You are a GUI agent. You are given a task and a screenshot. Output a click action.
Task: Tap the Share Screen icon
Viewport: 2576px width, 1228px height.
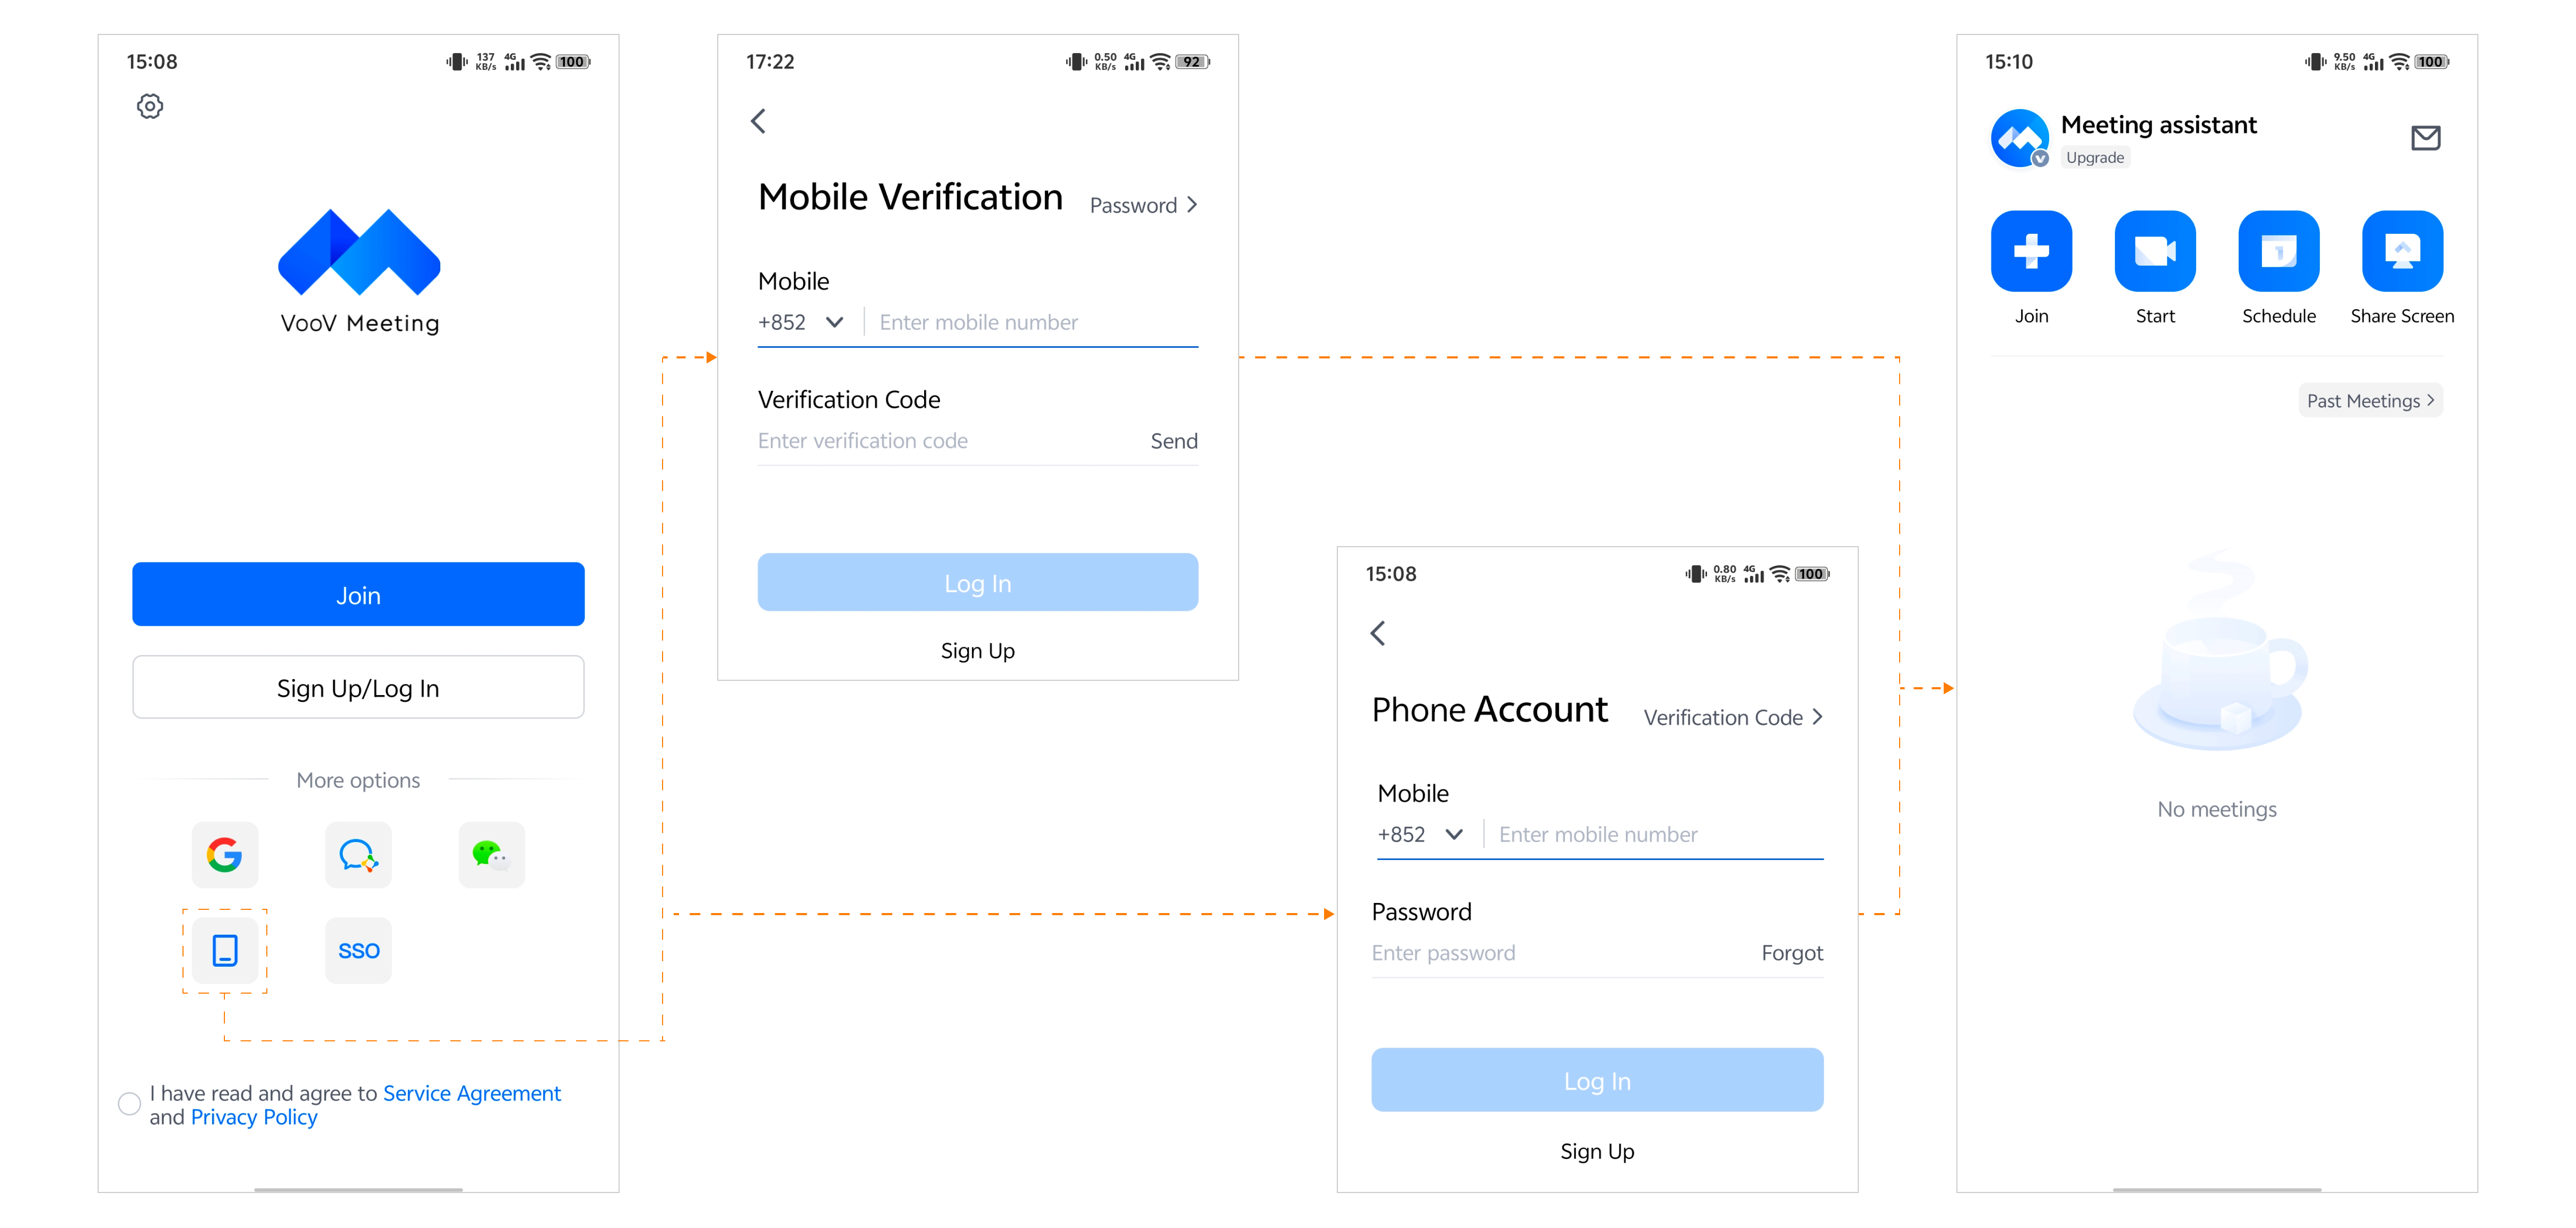coord(2401,251)
